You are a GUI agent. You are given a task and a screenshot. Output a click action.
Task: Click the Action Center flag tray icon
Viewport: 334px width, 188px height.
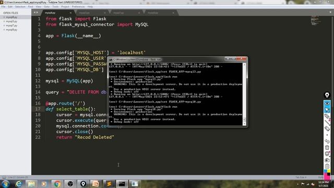pos(303,184)
